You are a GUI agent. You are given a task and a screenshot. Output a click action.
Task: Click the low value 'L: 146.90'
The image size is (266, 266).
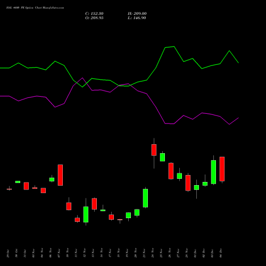pyautogui.click(x=137, y=18)
